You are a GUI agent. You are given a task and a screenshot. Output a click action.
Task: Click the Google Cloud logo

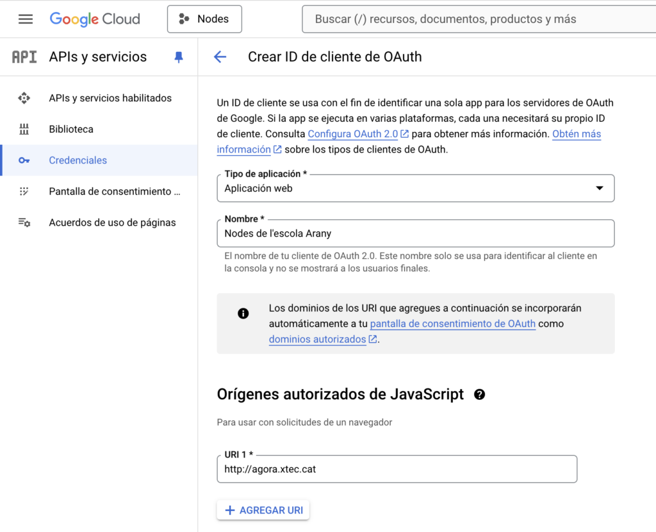pos(95,19)
